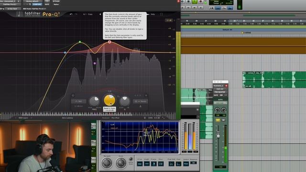306x172 pixels.
Task: Close the plugin window with red button
Action: pos(178,1)
